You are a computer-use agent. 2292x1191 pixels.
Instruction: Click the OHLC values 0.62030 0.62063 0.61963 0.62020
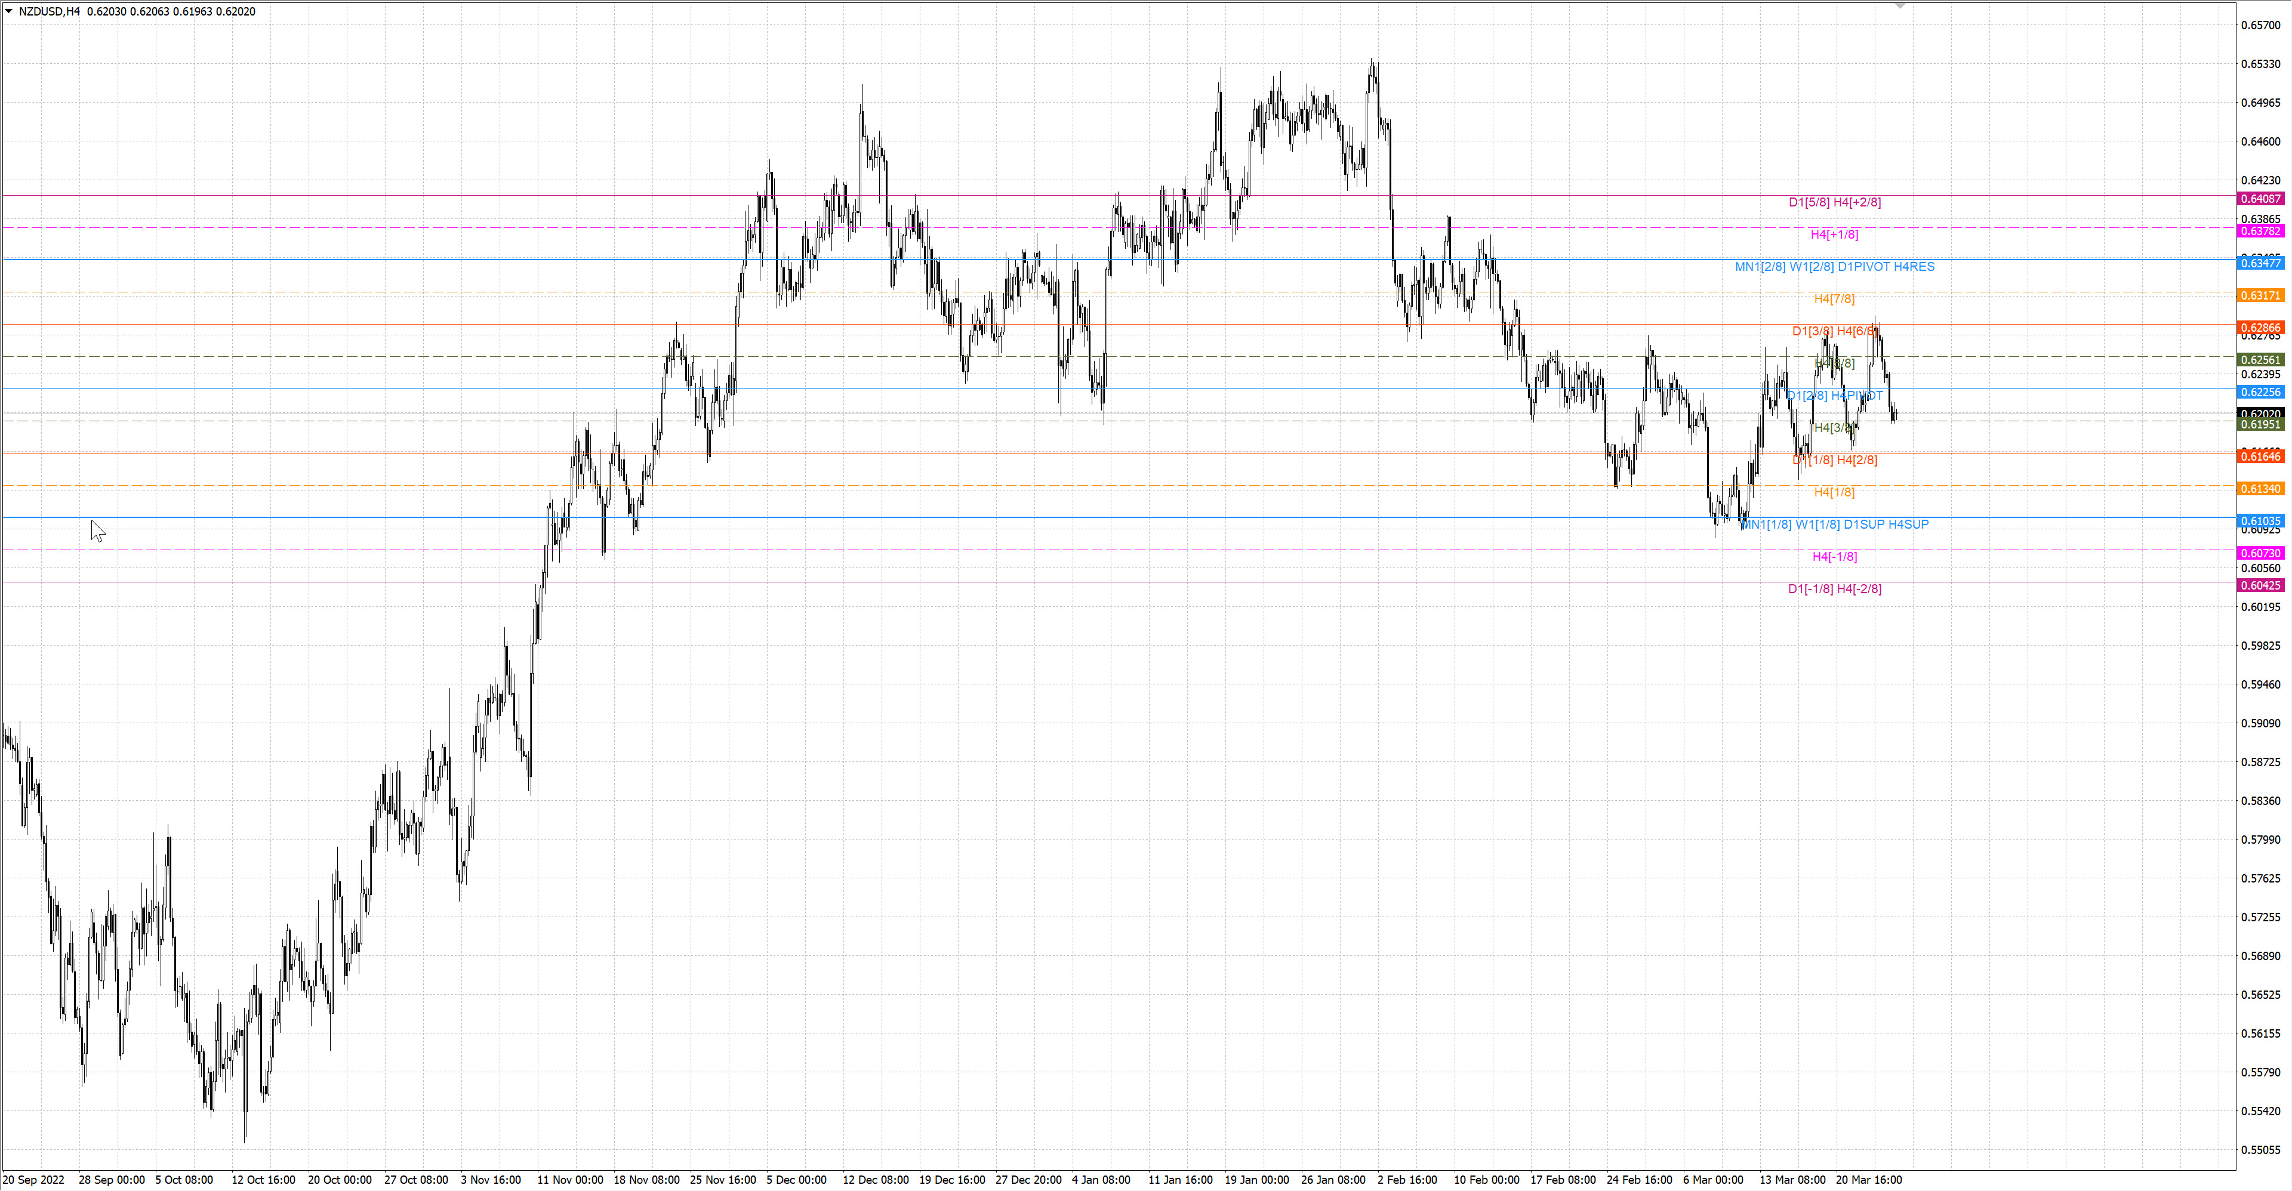click(x=171, y=11)
